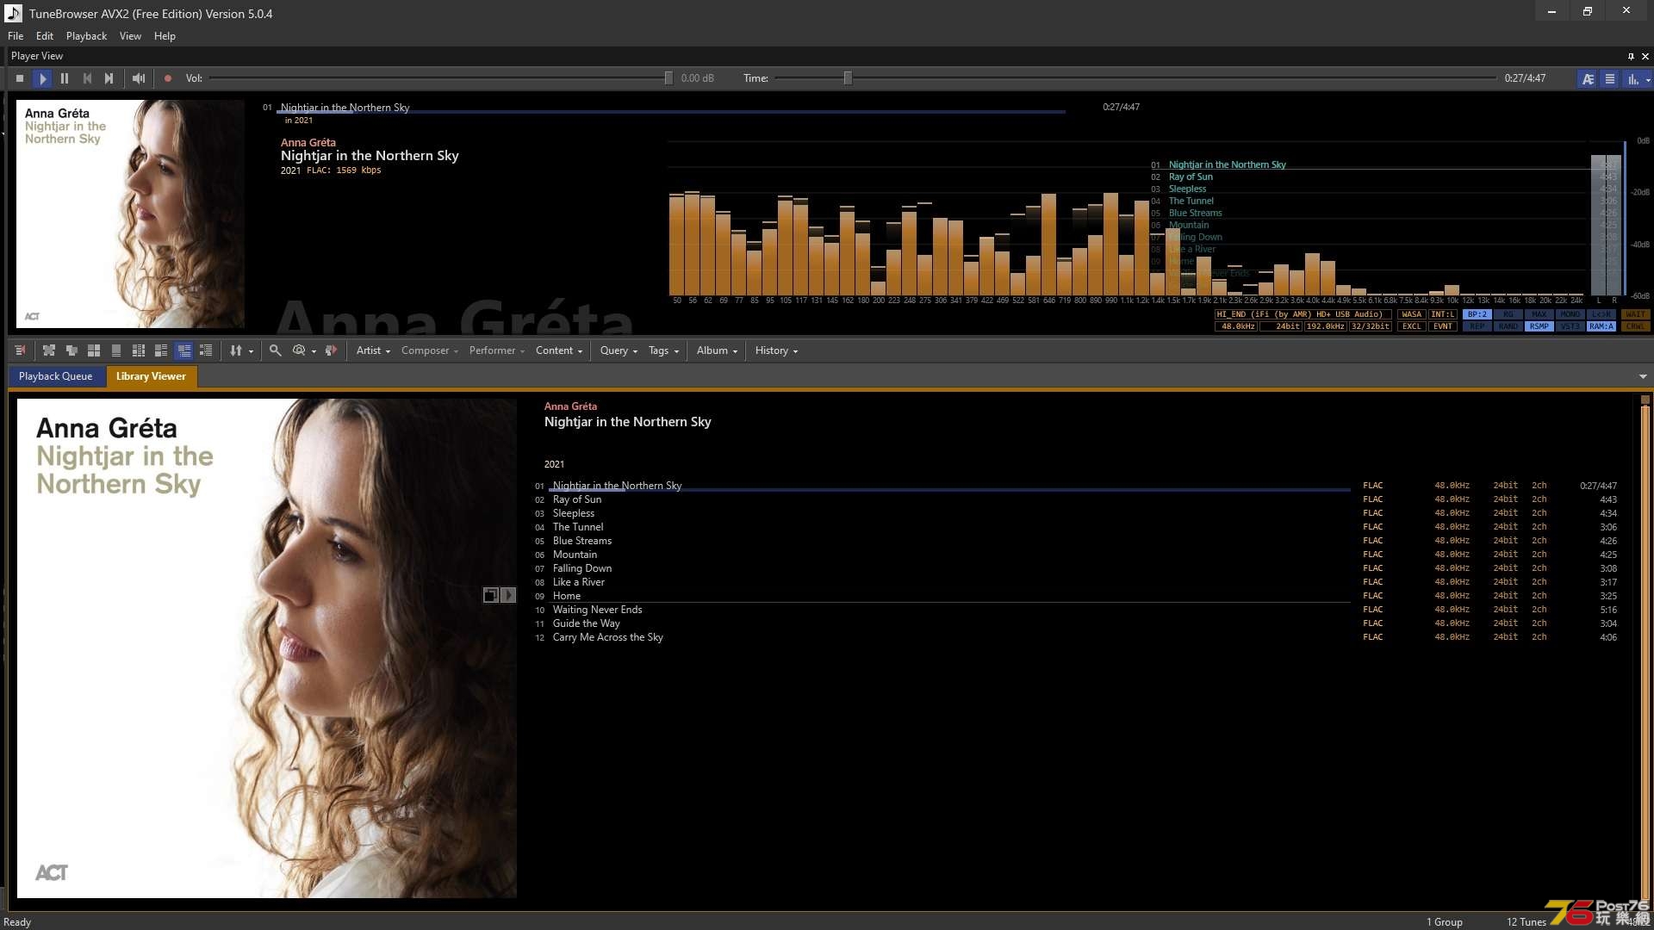Toggle MONO output mode
The image size is (1654, 930).
click(x=1570, y=314)
